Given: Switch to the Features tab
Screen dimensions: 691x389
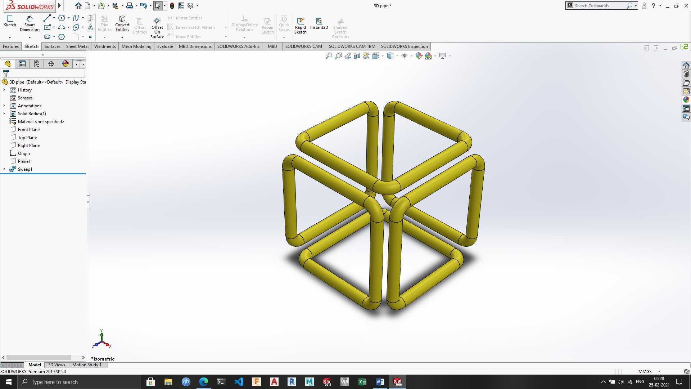Looking at the screenshot, I should tap(11, 46).
